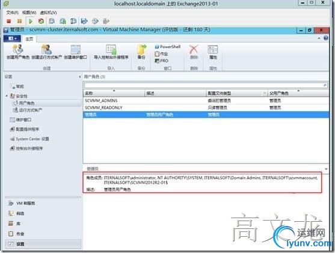Open the 文件(F) menu
The width and height of the screenshot is (335, 253).
(12, 13)
